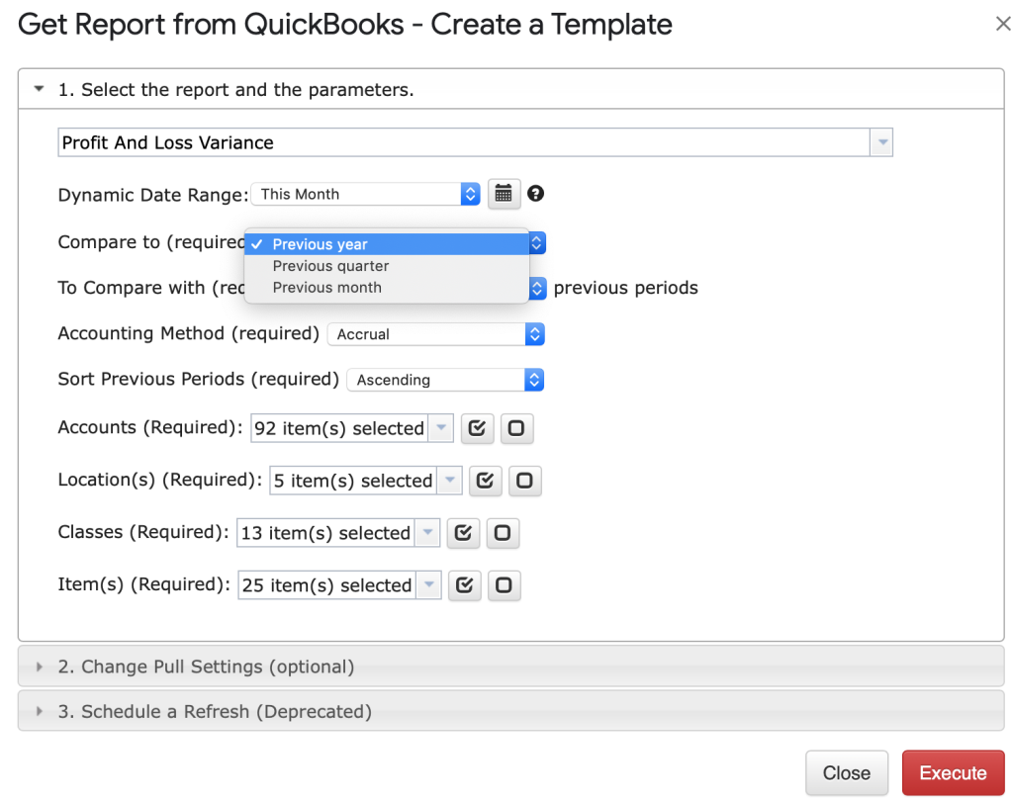The image size is (1013, 801).
Task: Open the Dynamic Date Range This Month dropdown
Action: [366, 194]
